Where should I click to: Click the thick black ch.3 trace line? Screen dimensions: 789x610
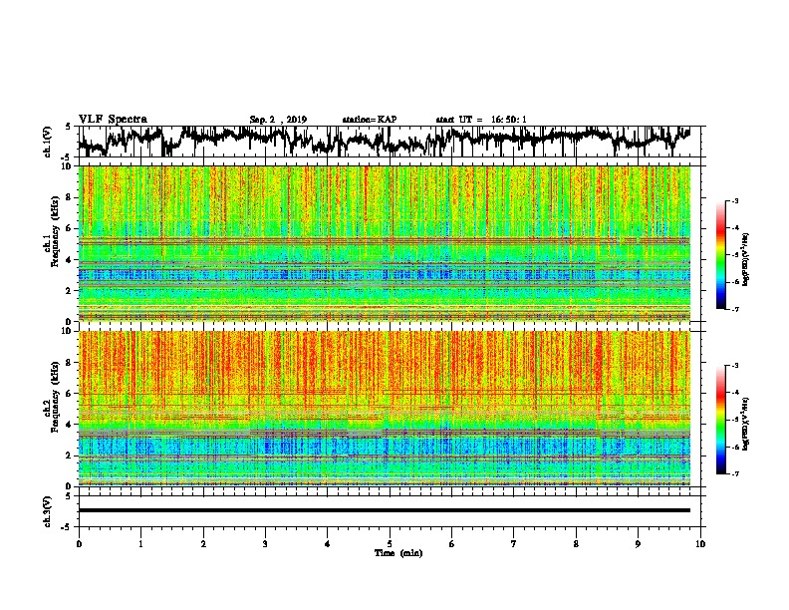pyautogui.click(x=384, y=510)
